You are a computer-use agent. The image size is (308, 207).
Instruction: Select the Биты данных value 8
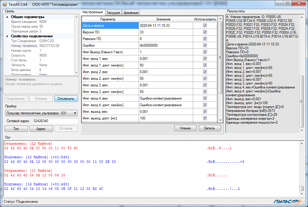click(x=56, y=70)
